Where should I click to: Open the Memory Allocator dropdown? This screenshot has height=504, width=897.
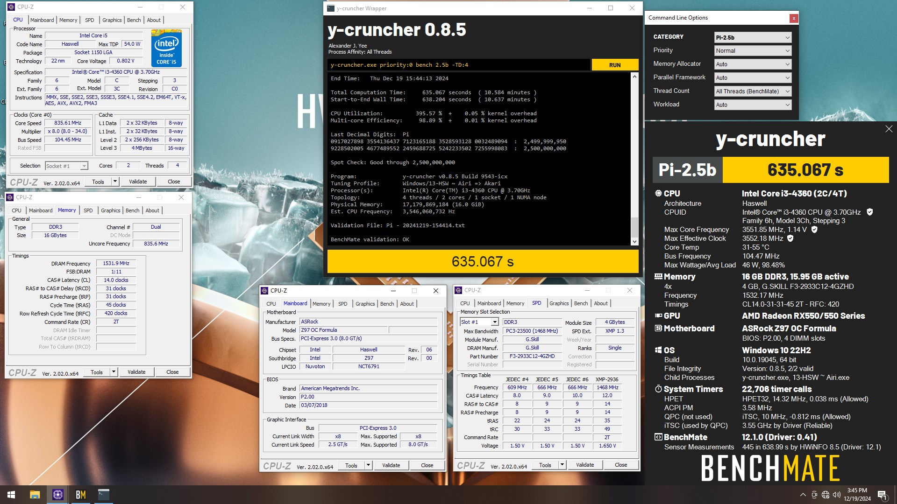pos(753,64)
